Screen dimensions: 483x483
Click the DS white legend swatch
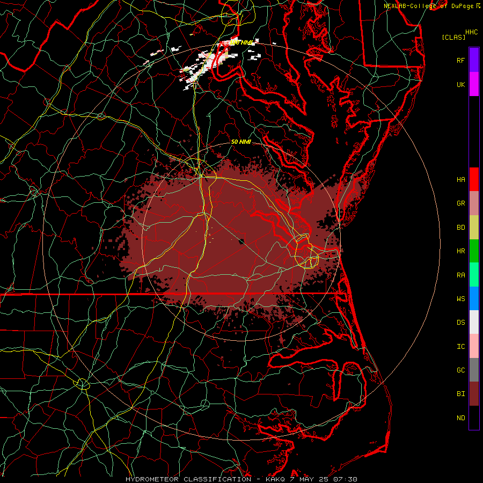tap(474, 322)
